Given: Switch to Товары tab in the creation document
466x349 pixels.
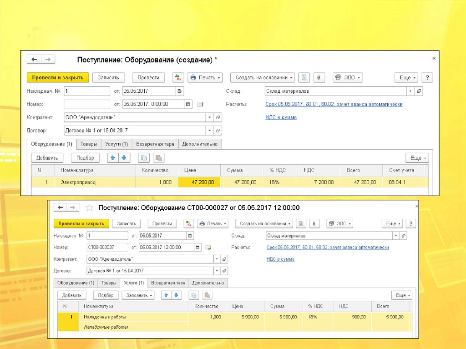Looking at the screenshot, I should click(x=89, y=144).
